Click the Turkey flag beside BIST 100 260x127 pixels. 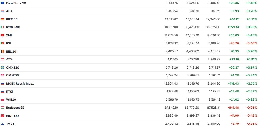tap(3, 116)
